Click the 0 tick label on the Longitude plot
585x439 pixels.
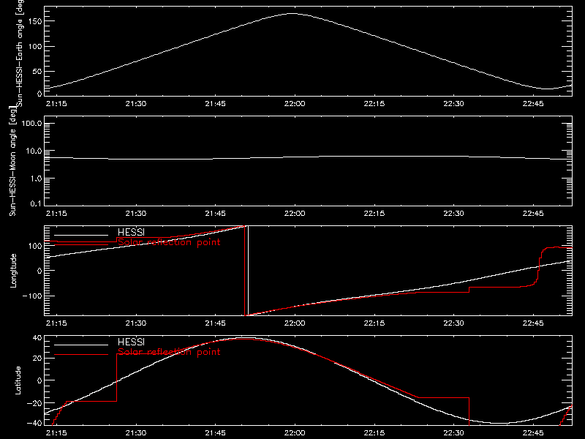39,271
